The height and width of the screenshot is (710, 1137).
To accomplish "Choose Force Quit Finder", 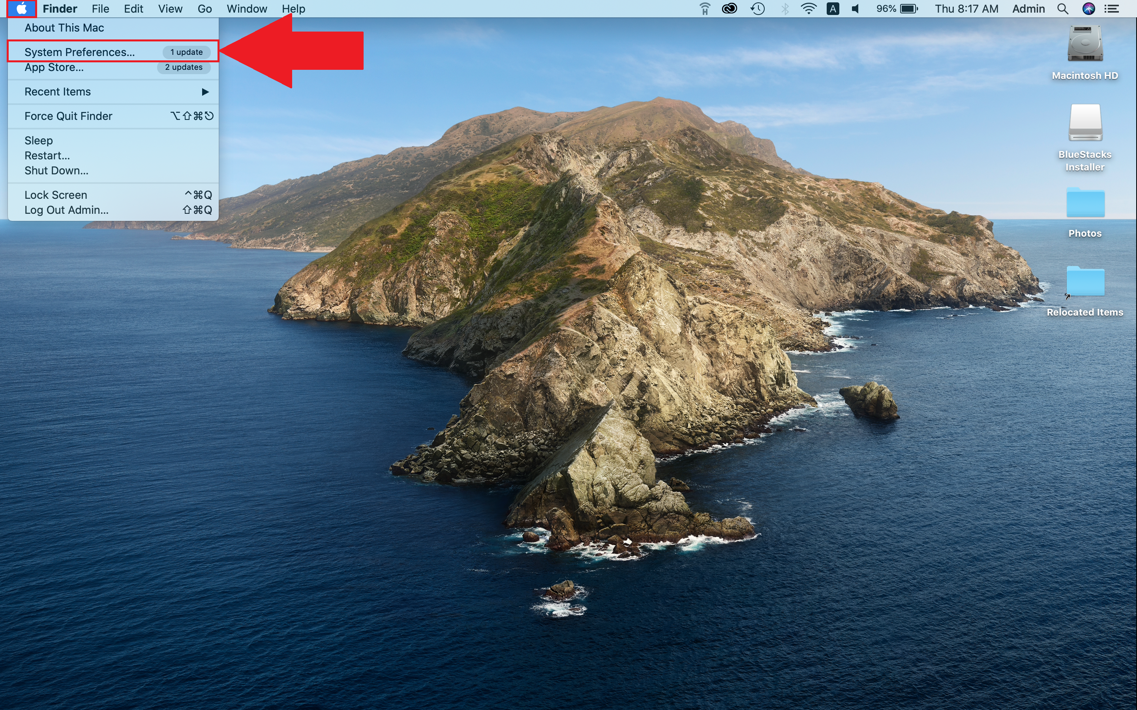I will tap(113, 116).
